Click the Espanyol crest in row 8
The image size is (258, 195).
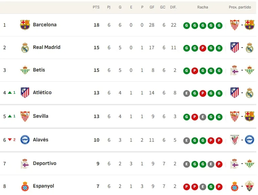25,186
